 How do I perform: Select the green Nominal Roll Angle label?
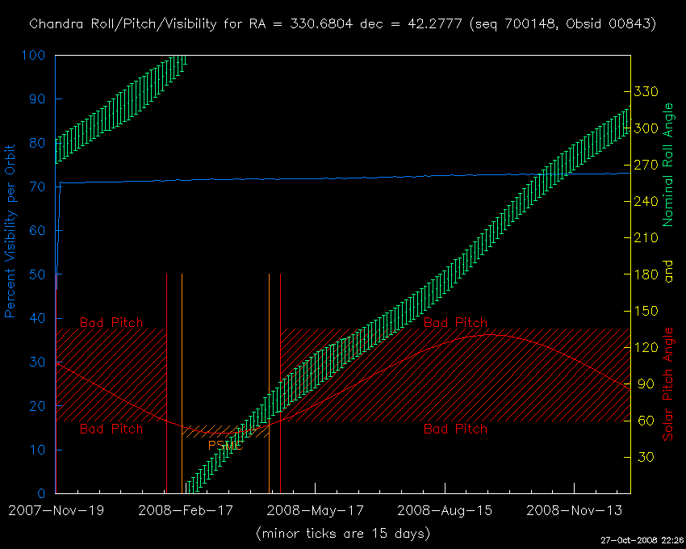click(x=667, y=164)
